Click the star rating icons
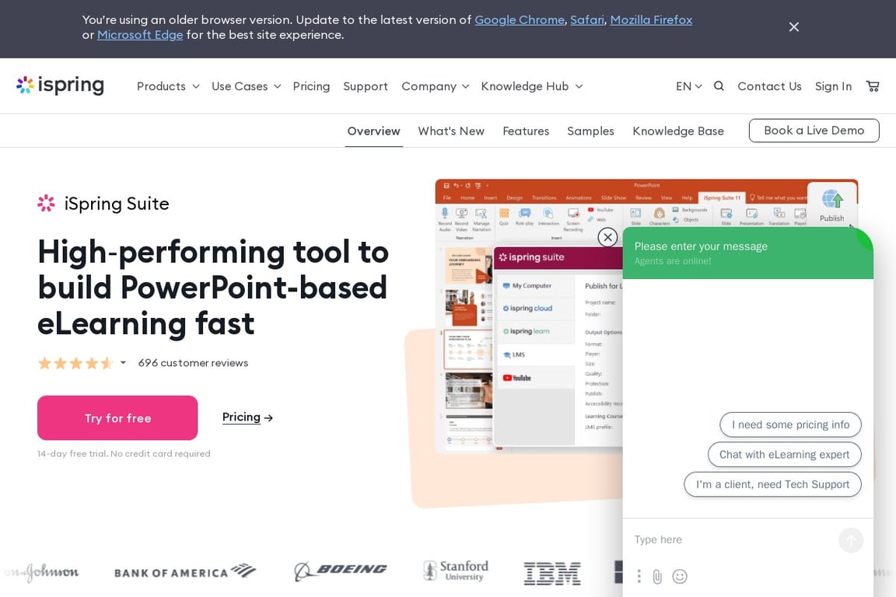The height and width of the screenshot is (597, 896). coord(75,363)
